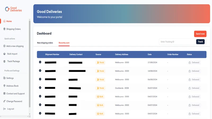Click Portal source badge for 27/08/2024
The width and height of the screenshot is (212, 119).
pyautogui.click(x=100, y=62)
